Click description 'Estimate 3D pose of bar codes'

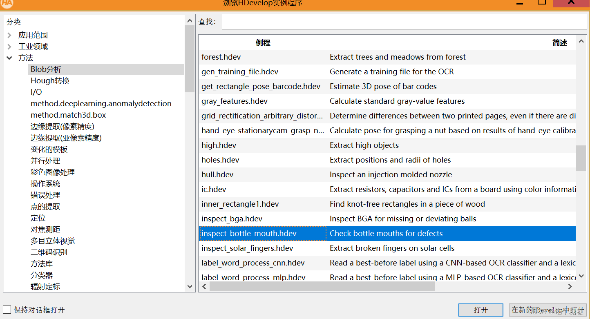coord(383,87)
